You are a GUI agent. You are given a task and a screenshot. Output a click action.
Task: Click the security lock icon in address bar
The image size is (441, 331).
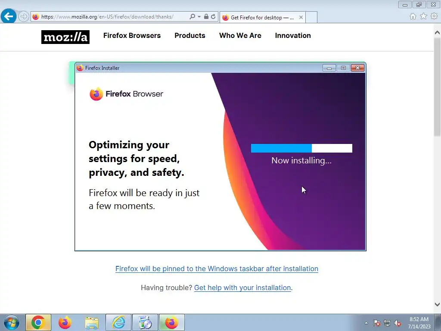click(206, 17)
